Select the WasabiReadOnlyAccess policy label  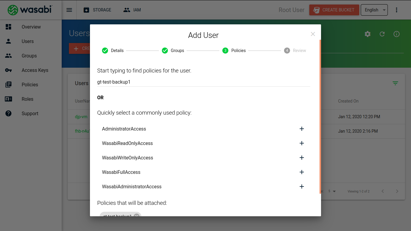pos(127,143)
